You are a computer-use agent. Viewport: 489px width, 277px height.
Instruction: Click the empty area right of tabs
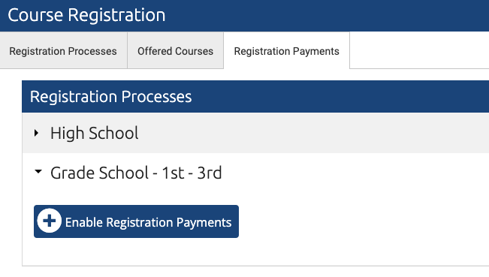pyautogui.click(x=419, y=50)
